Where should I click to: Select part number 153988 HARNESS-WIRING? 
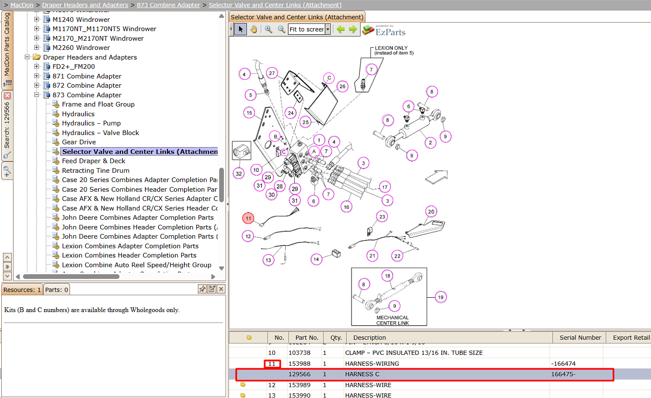[x=440, y=364]
